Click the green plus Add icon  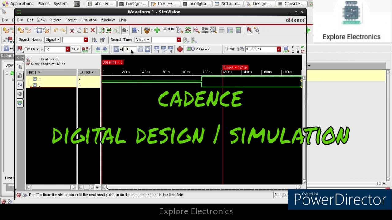tap(157, 30)
